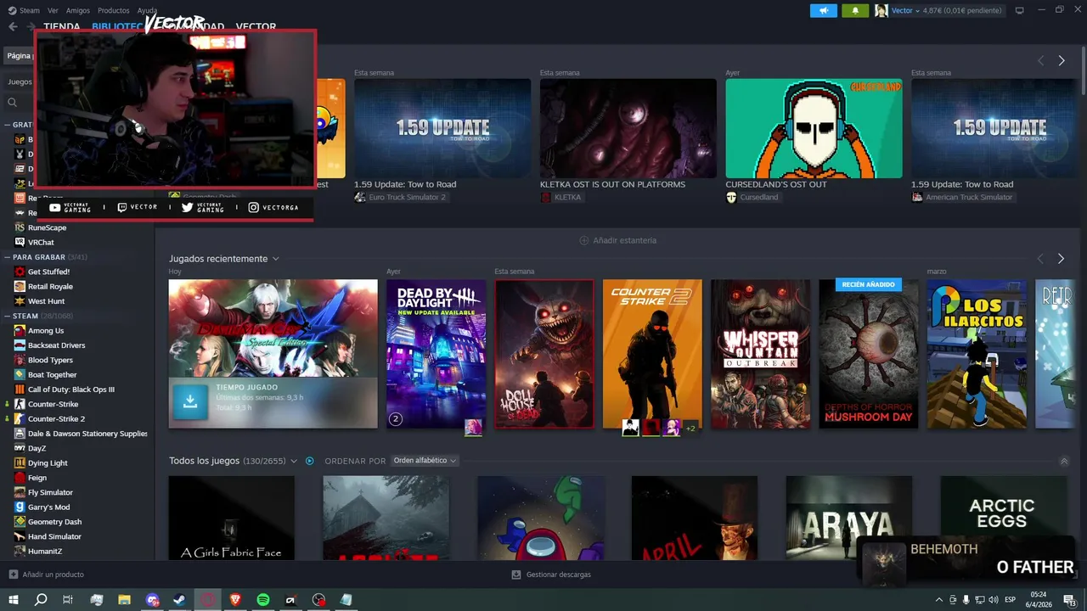Viewport: 1087px width, 611px height.
Task: Click the back navigation arrow
Action: 13,26
